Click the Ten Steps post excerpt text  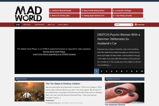coord(74,92)
